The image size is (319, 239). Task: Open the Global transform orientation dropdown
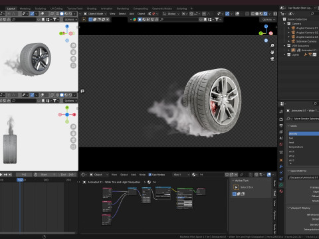[171, 14]
